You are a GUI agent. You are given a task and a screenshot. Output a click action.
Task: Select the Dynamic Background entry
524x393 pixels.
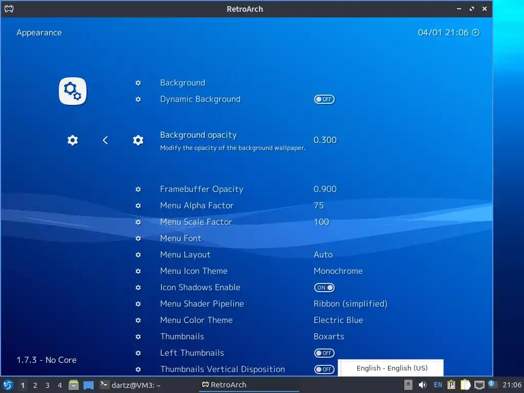[x=200, y=99]
